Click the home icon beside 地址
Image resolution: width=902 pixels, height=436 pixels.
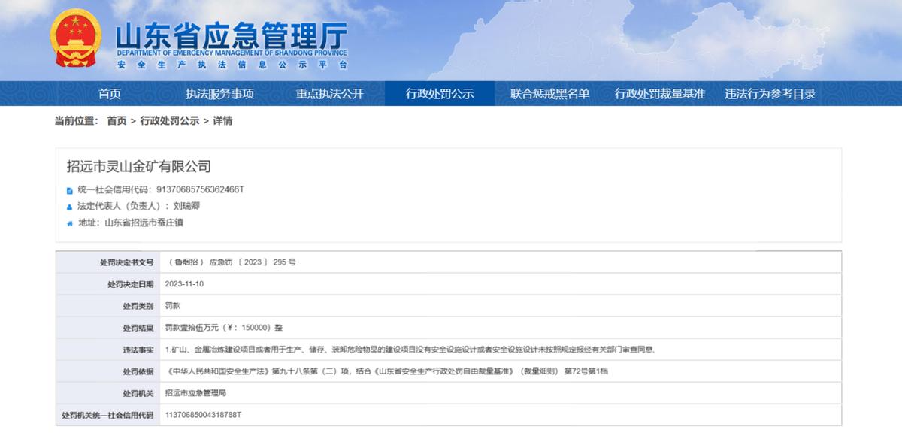[x=70, y=223]
